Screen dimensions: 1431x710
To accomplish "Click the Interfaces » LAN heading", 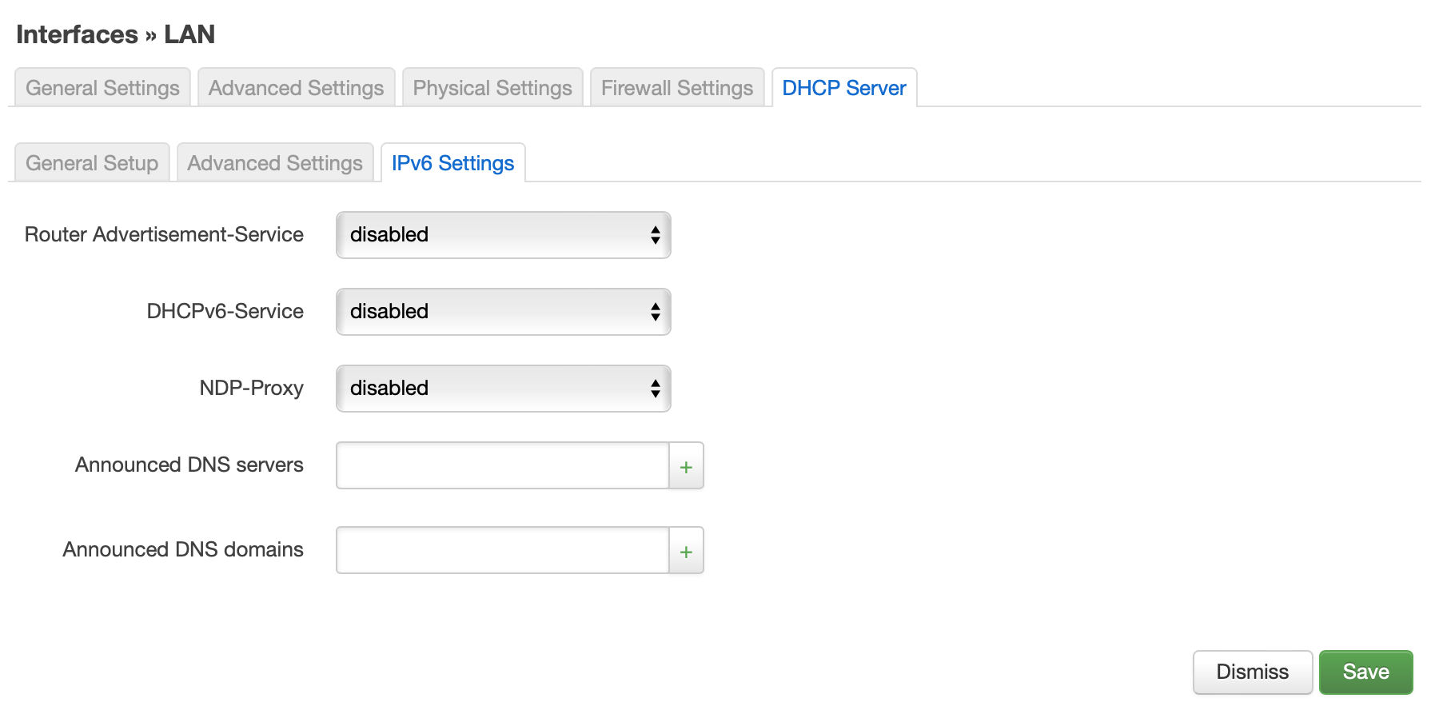I will [115, 34].
